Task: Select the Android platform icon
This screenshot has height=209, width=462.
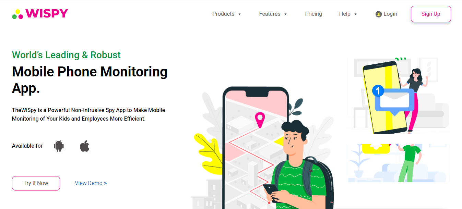Action: (x=59, y=146)
